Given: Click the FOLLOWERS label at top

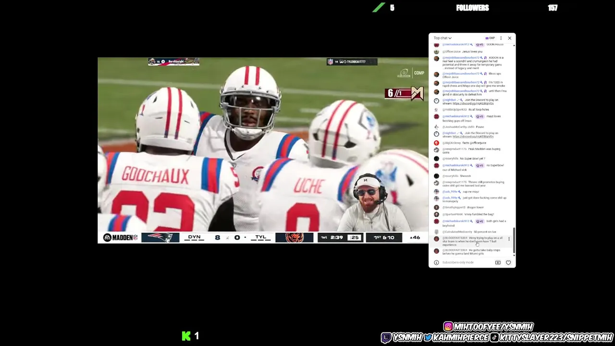Looking at the screenshot, I should point(472,8).
